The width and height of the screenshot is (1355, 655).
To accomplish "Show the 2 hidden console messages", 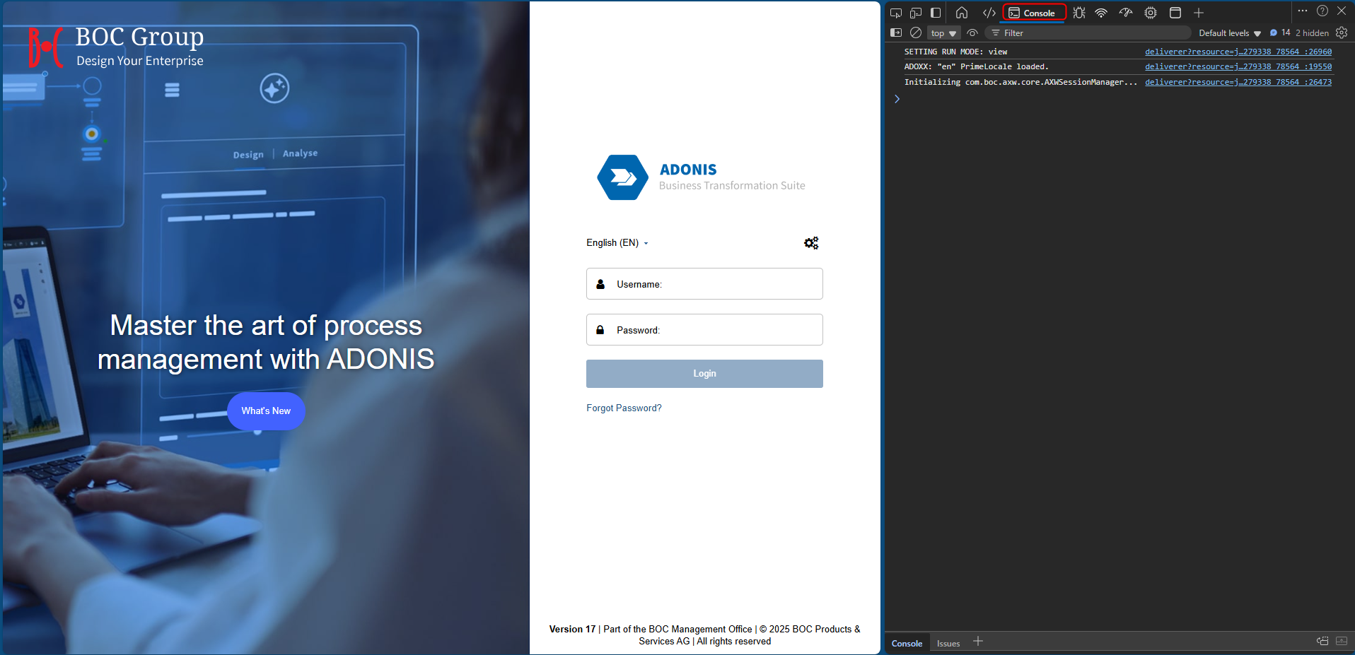I will pos(1312,33).
